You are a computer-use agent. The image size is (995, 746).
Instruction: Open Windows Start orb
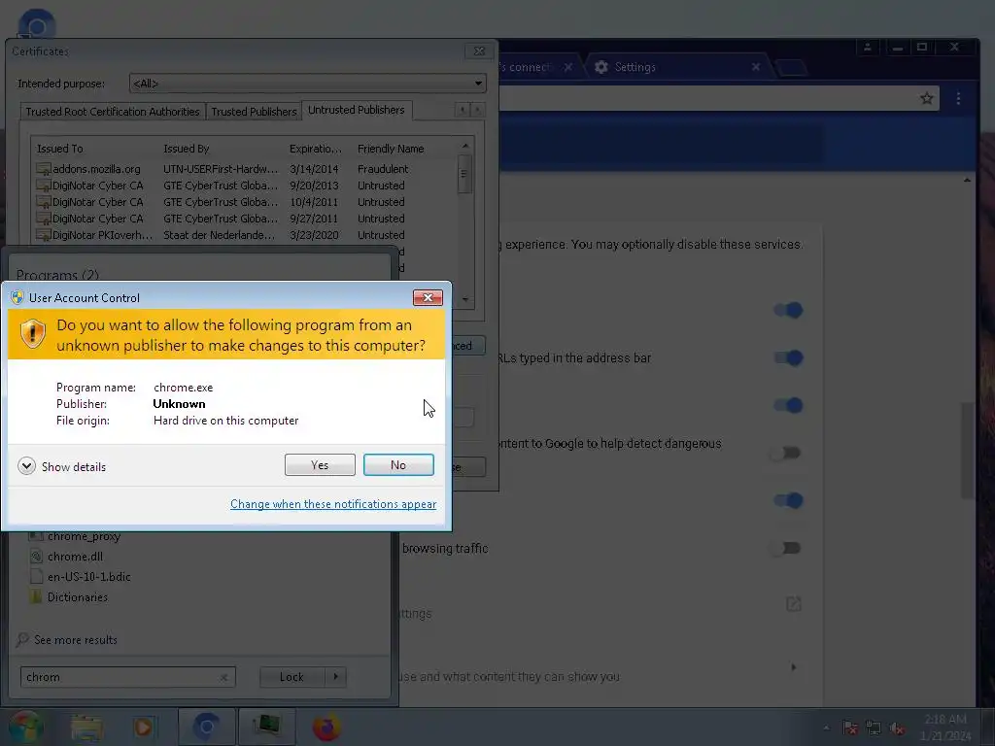pyautogui.click(x=25, y=727)
